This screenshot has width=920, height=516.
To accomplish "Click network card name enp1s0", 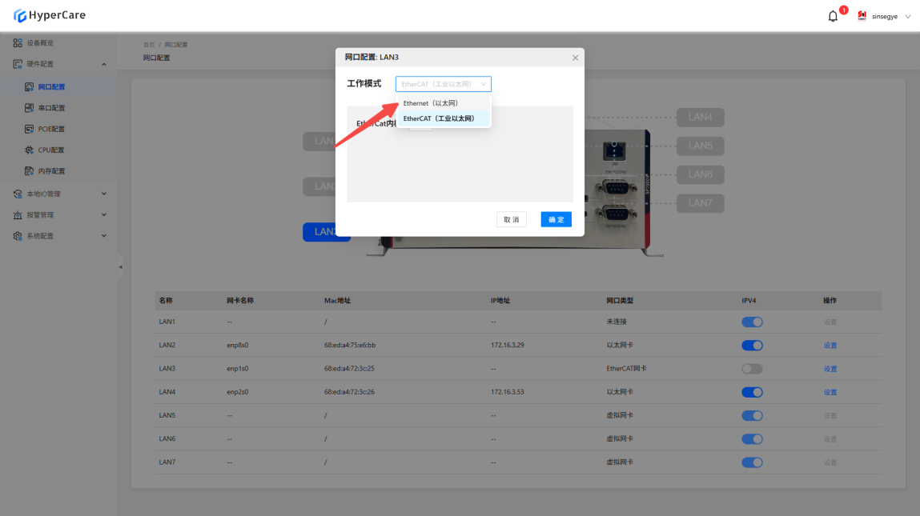I will [x=238, y=369].
